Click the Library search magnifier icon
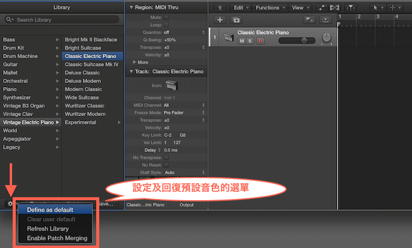The height and width of the screenshot is (248, 412). (10, 19)
